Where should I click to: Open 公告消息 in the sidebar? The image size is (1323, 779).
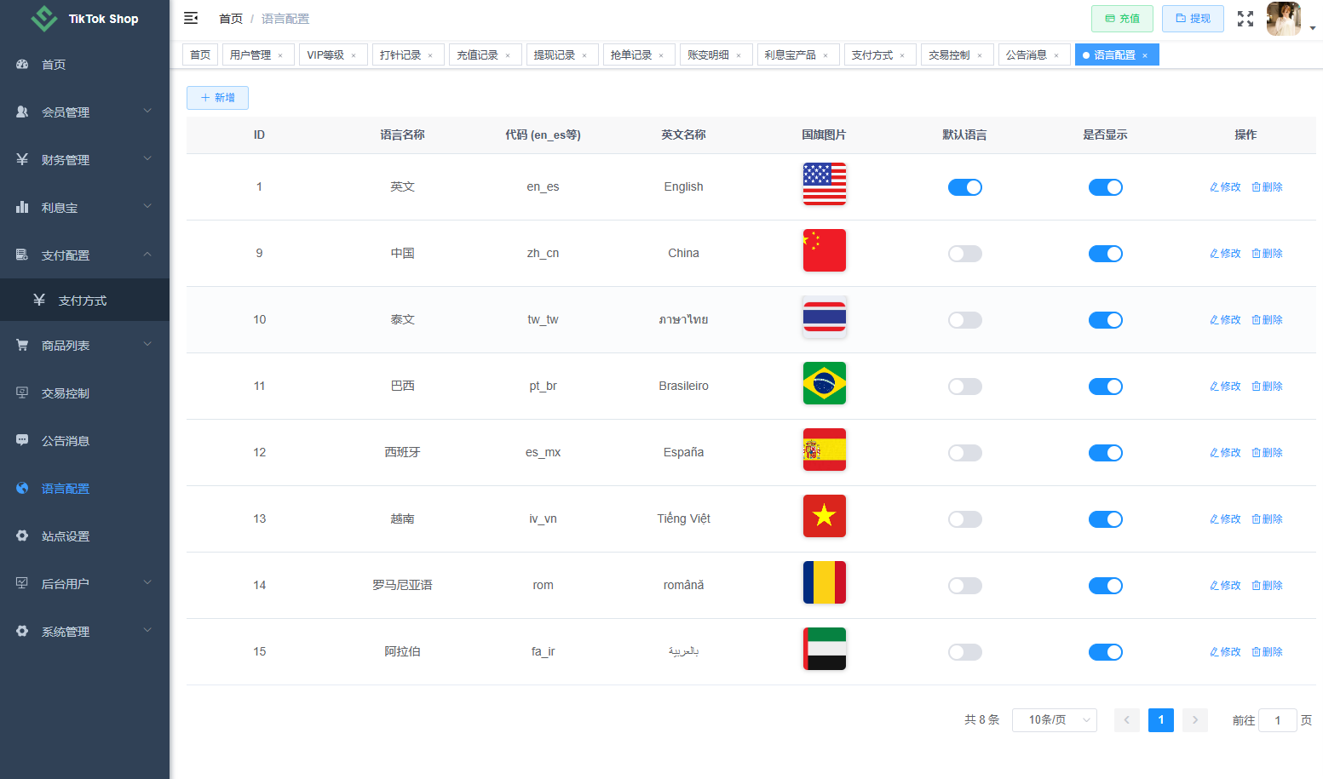(84, 441)
